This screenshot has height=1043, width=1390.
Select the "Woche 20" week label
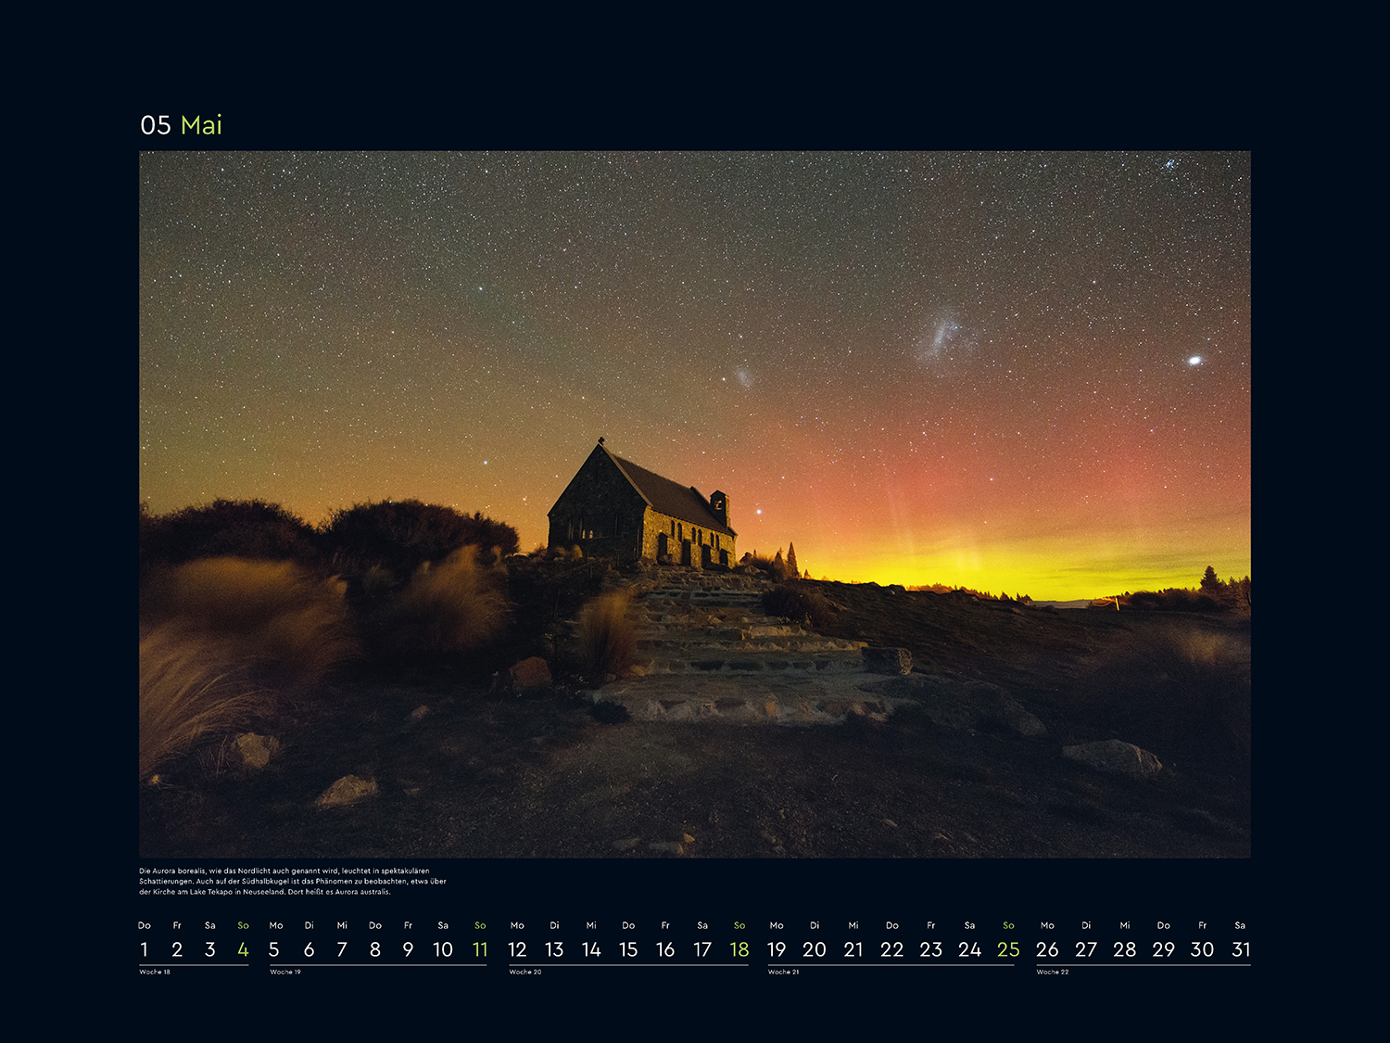pos(525,972)
